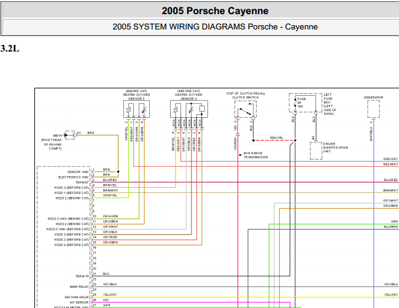
Task: Click the driver identification unit box
Action: coord(316,150)
